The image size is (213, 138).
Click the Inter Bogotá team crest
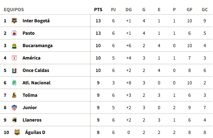pos(14,21)
